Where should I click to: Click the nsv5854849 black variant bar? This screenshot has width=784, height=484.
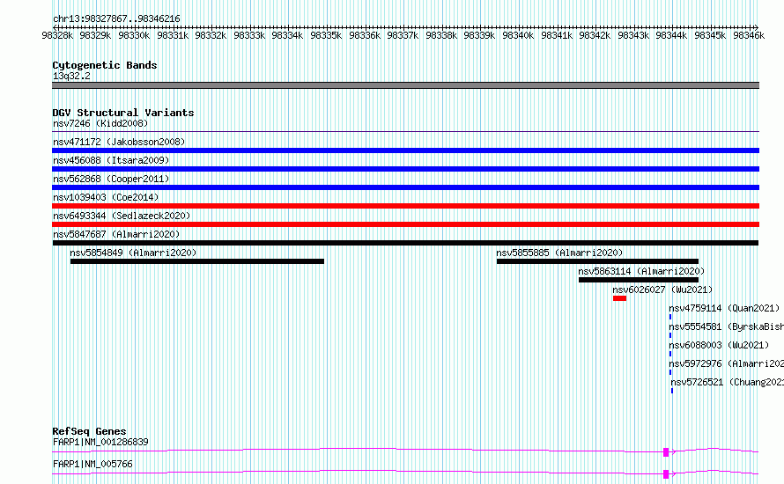(x=197, y=261)
